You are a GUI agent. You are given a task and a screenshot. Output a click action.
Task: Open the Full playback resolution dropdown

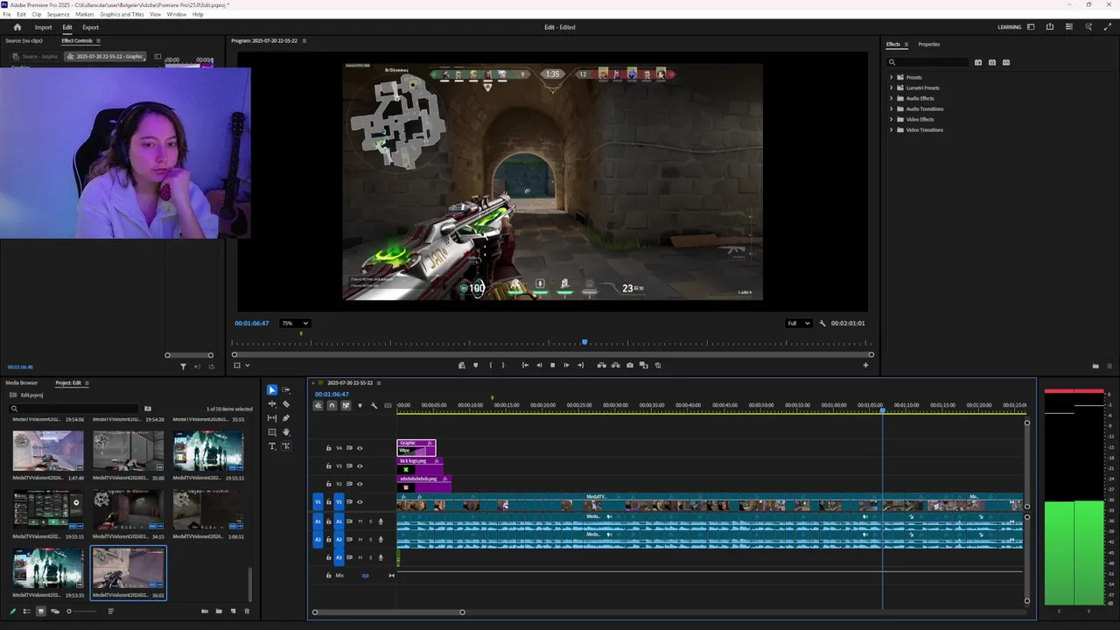(x=798, y=323)
